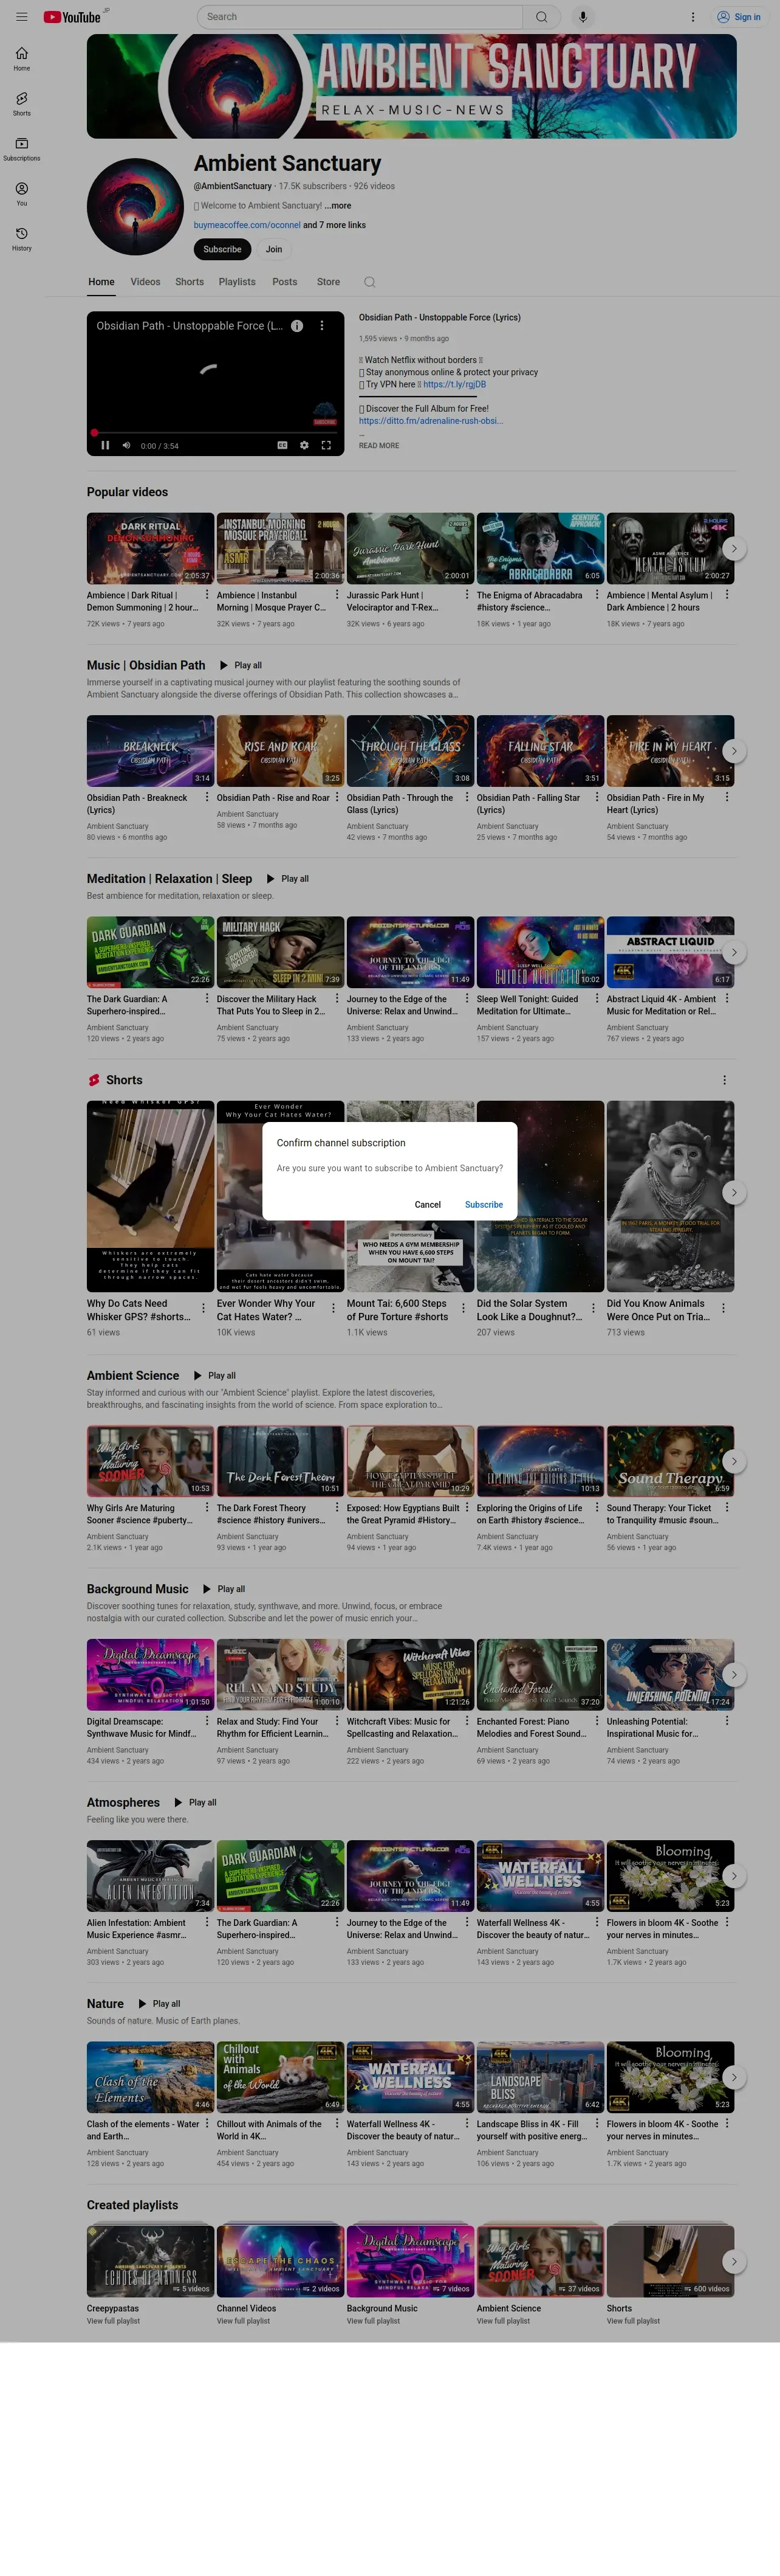The width and height of the screenshot is (780, 2576).
Task: Start voice search with microphone icon
Action: (582, 17)
